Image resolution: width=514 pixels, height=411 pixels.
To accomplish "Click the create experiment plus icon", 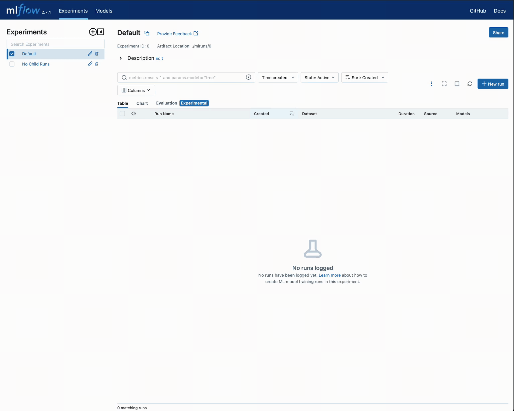I will (x=93, y=32).
